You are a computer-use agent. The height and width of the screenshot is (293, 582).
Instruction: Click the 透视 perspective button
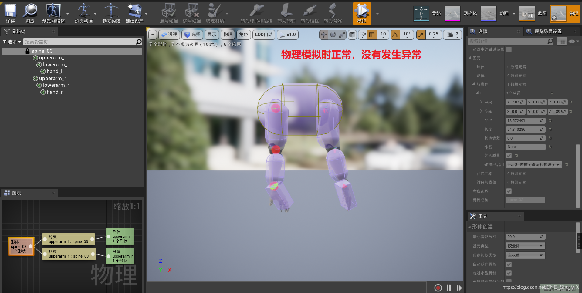click(x=169, y=35)
